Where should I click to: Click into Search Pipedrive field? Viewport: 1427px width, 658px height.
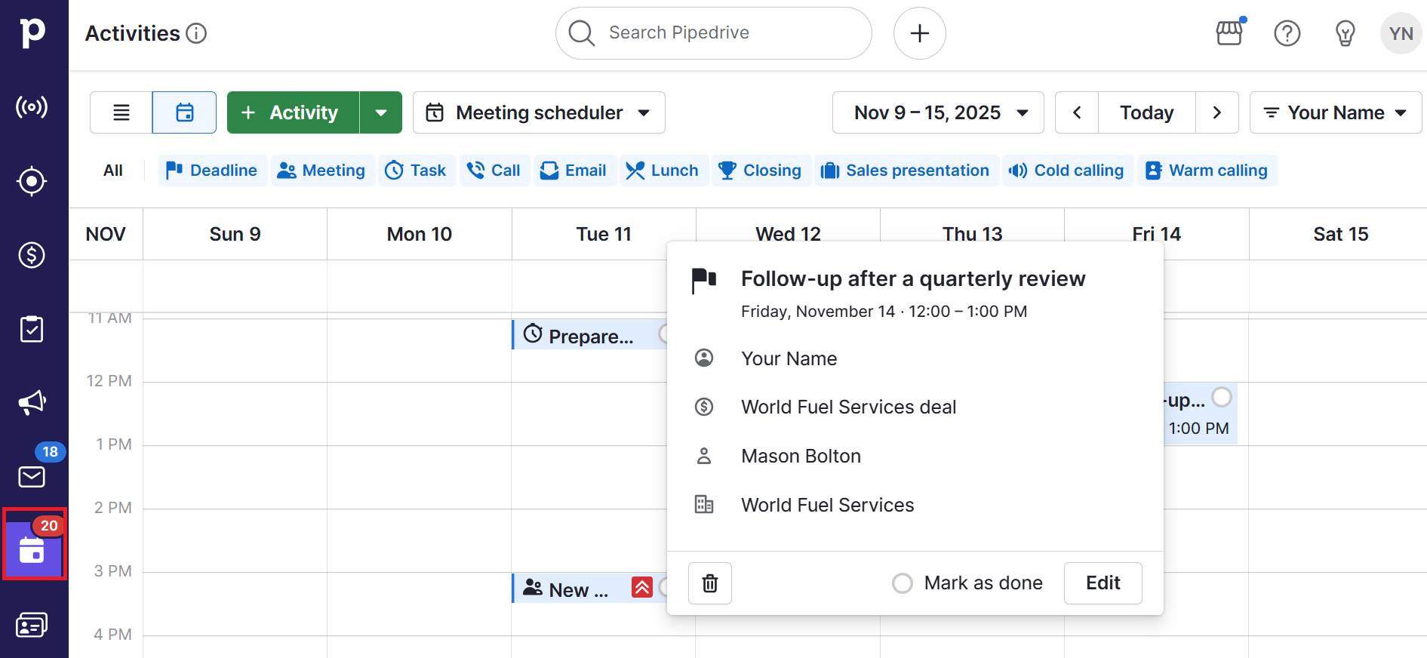point(714,33)
